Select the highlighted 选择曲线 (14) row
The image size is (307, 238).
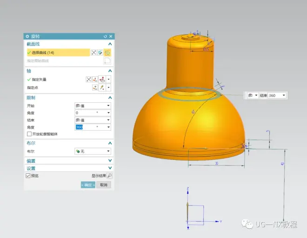tap(56, 53)
